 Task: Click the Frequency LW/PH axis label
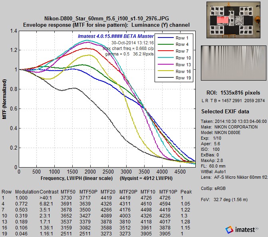coord(77,178)
